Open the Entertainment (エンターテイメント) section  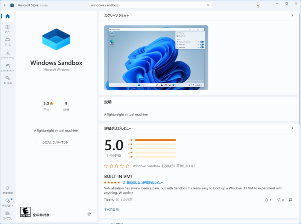[x=8, y=68]
